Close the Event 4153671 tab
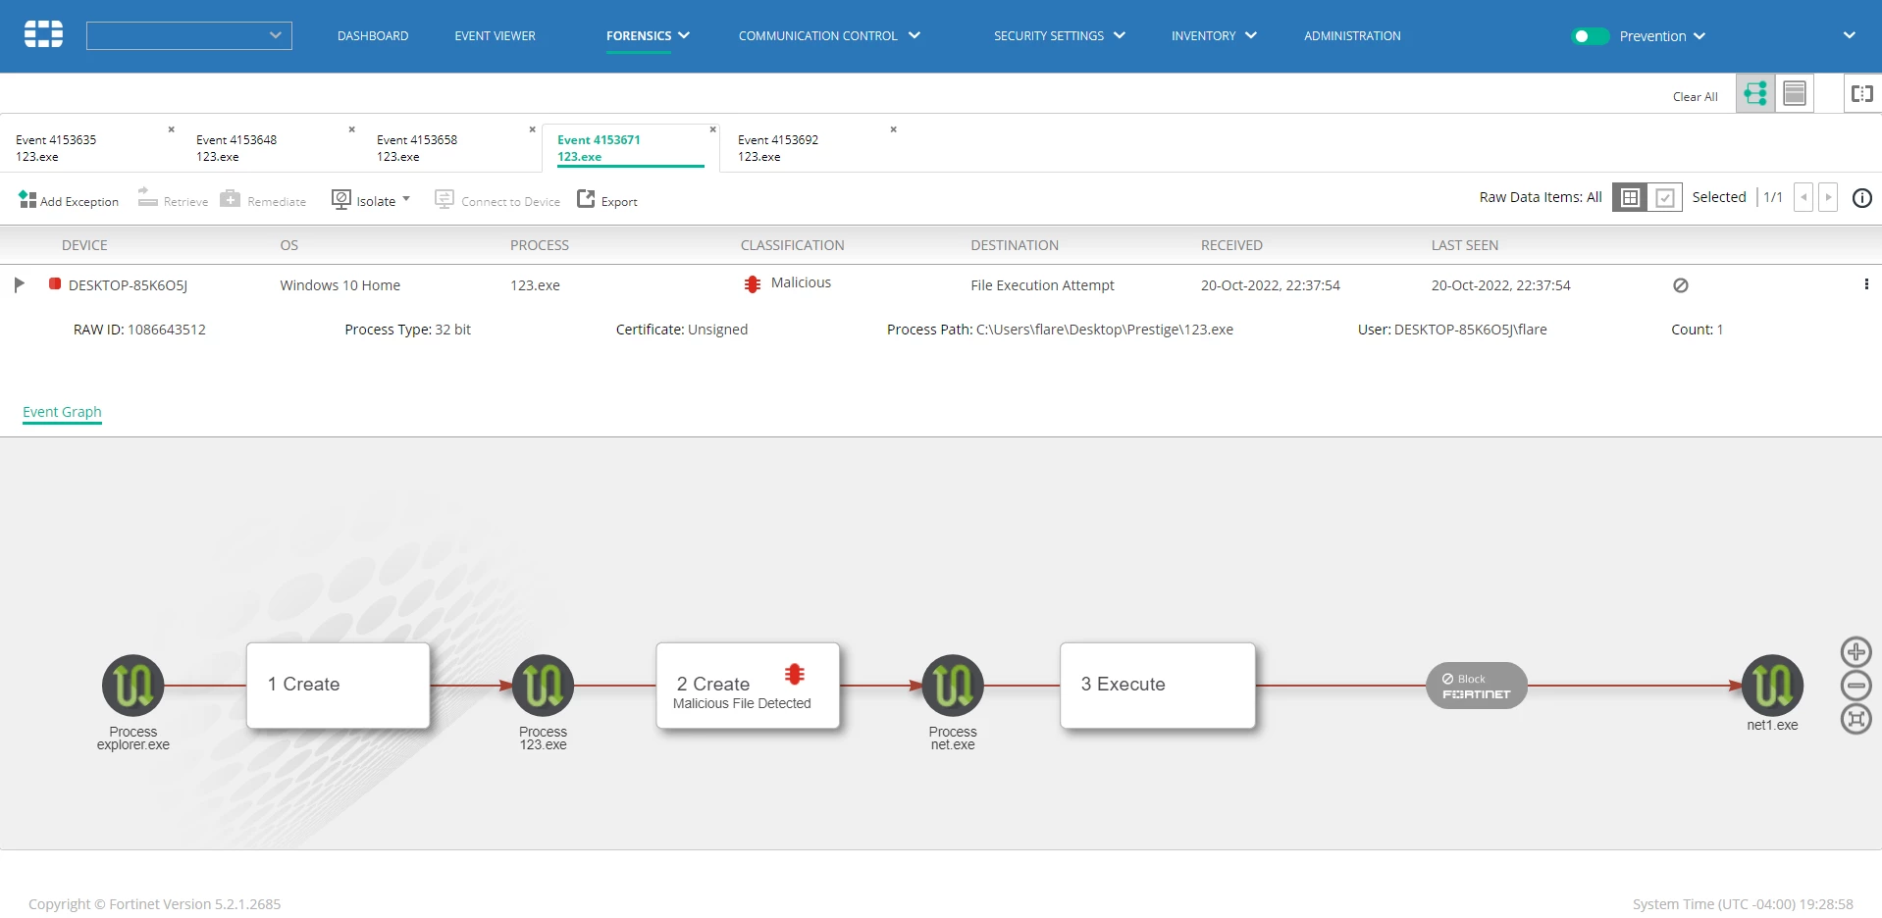 (x=712, y=129)
